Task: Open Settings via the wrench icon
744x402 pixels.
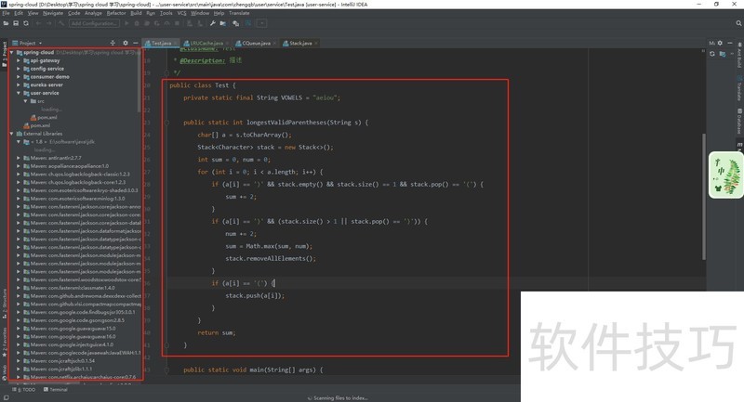Action: 213,23
